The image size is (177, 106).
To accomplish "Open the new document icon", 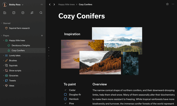I will (5, 13).
